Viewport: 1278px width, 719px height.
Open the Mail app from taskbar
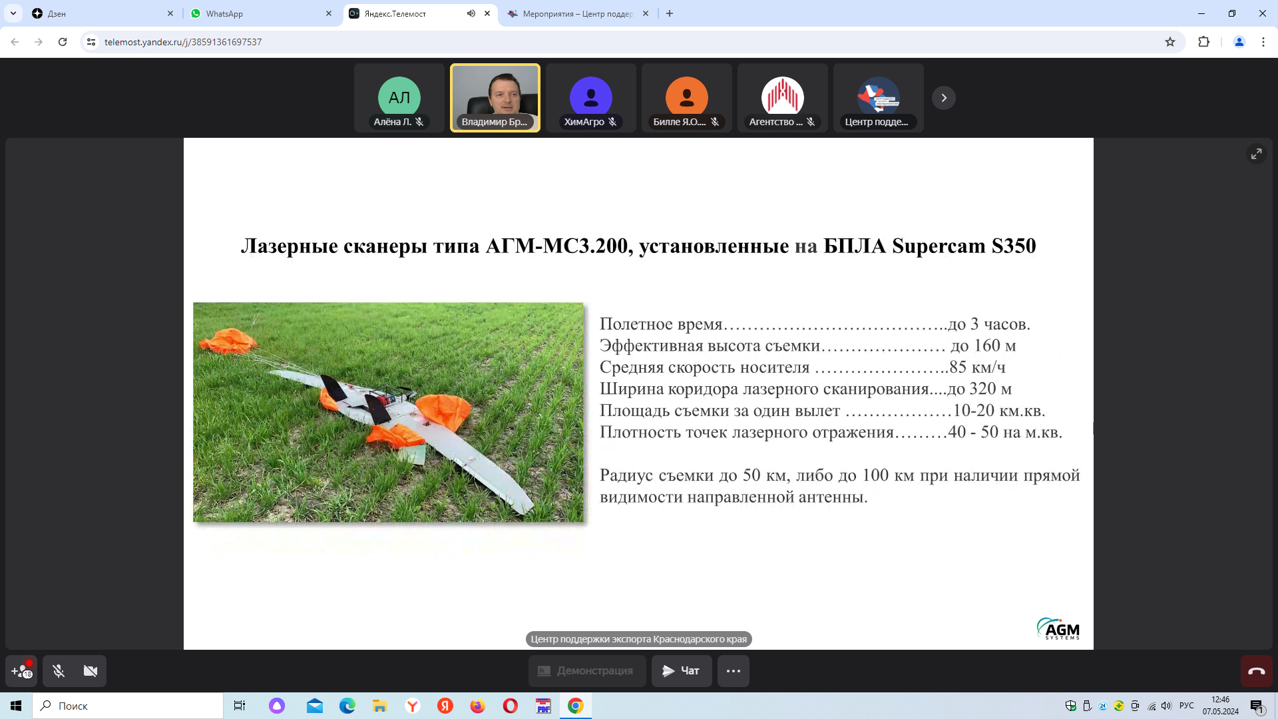[315, 706]
